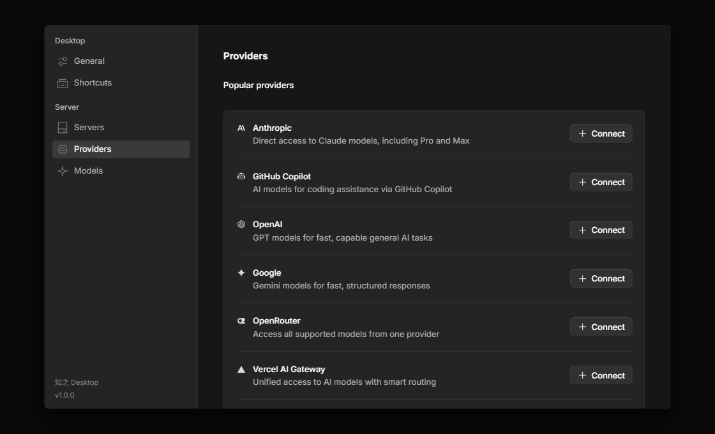
Task: Connect the Google provider
Action: (x=601, y=278)
